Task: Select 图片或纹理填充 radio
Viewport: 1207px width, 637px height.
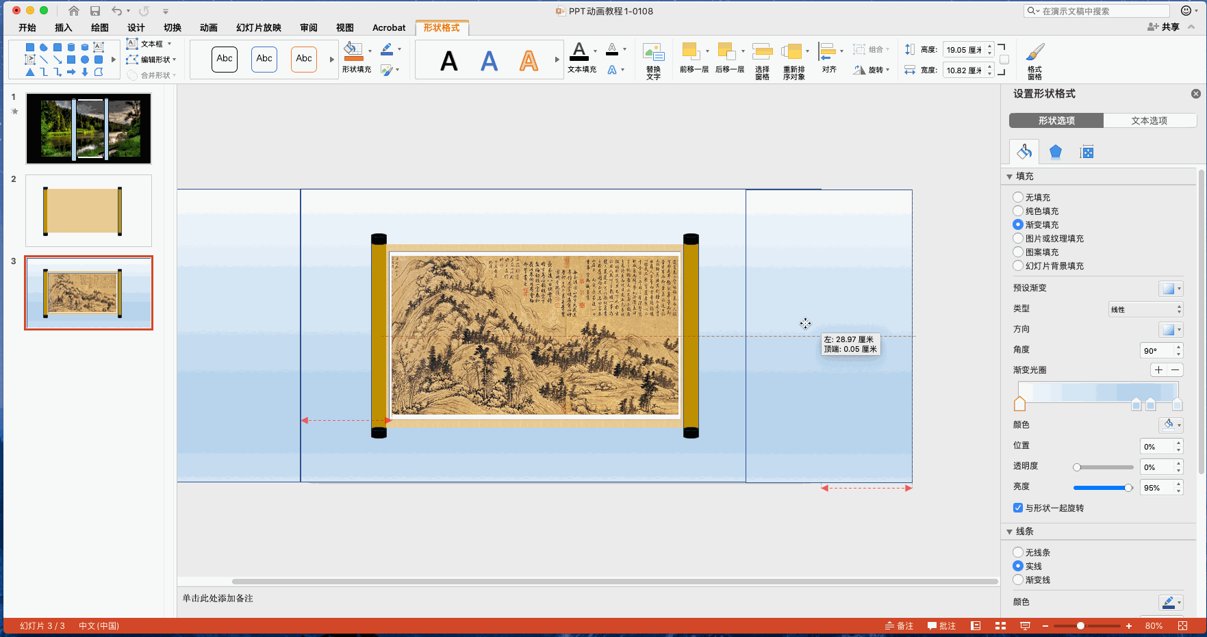Action: click(1018, 238)
